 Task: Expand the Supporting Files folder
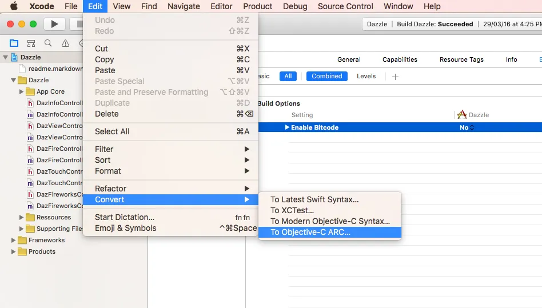coord(21,229)
